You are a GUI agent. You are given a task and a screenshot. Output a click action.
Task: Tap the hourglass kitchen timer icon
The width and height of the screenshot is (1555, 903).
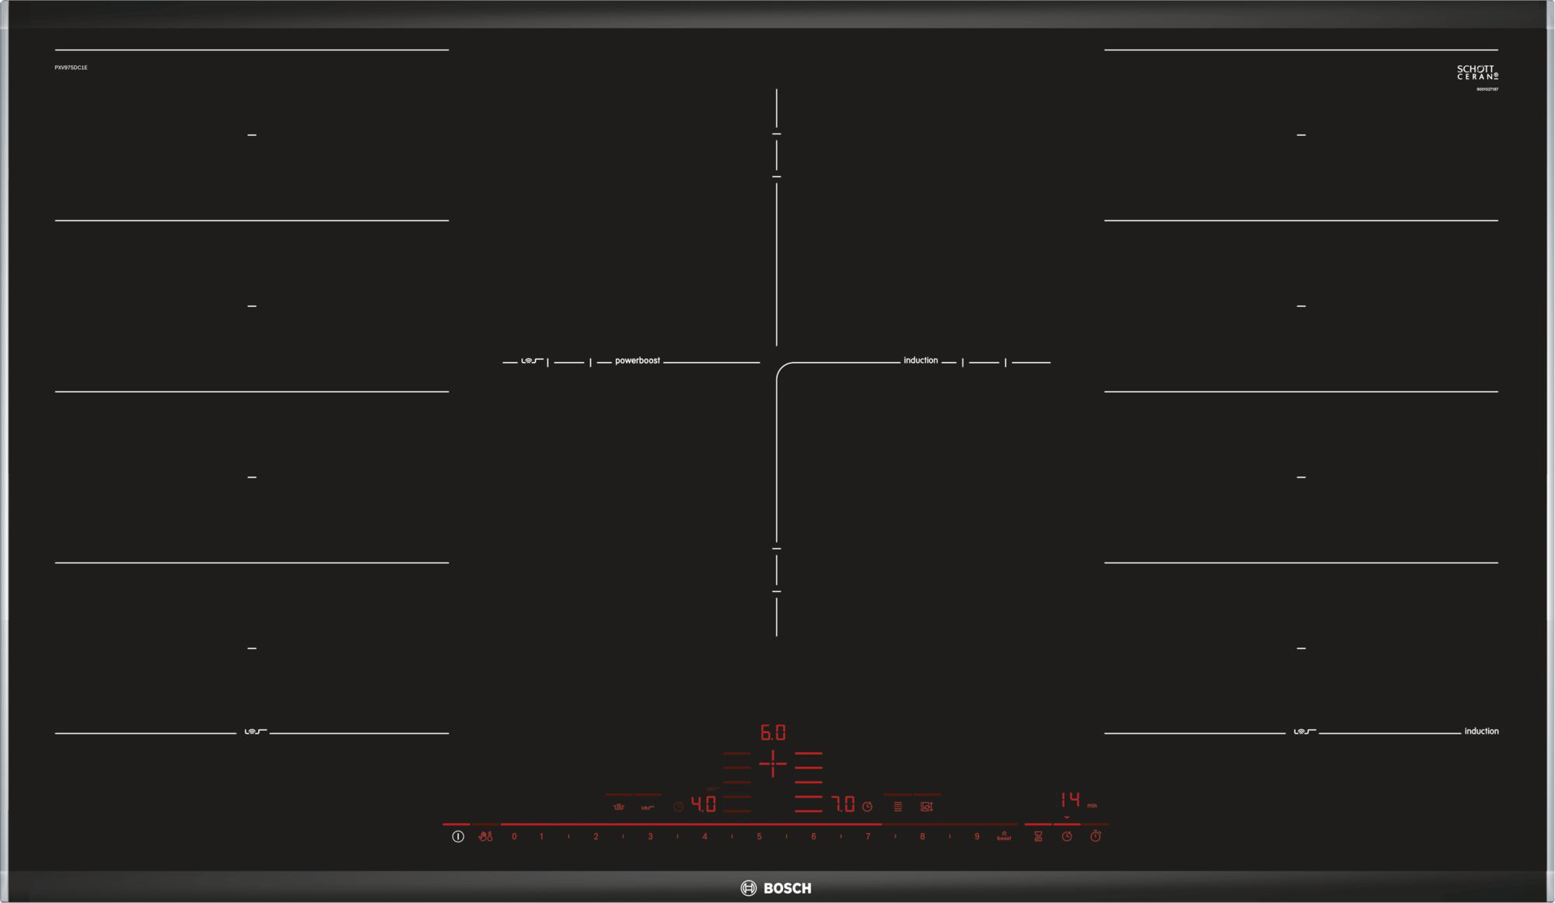pos(1038,837)
